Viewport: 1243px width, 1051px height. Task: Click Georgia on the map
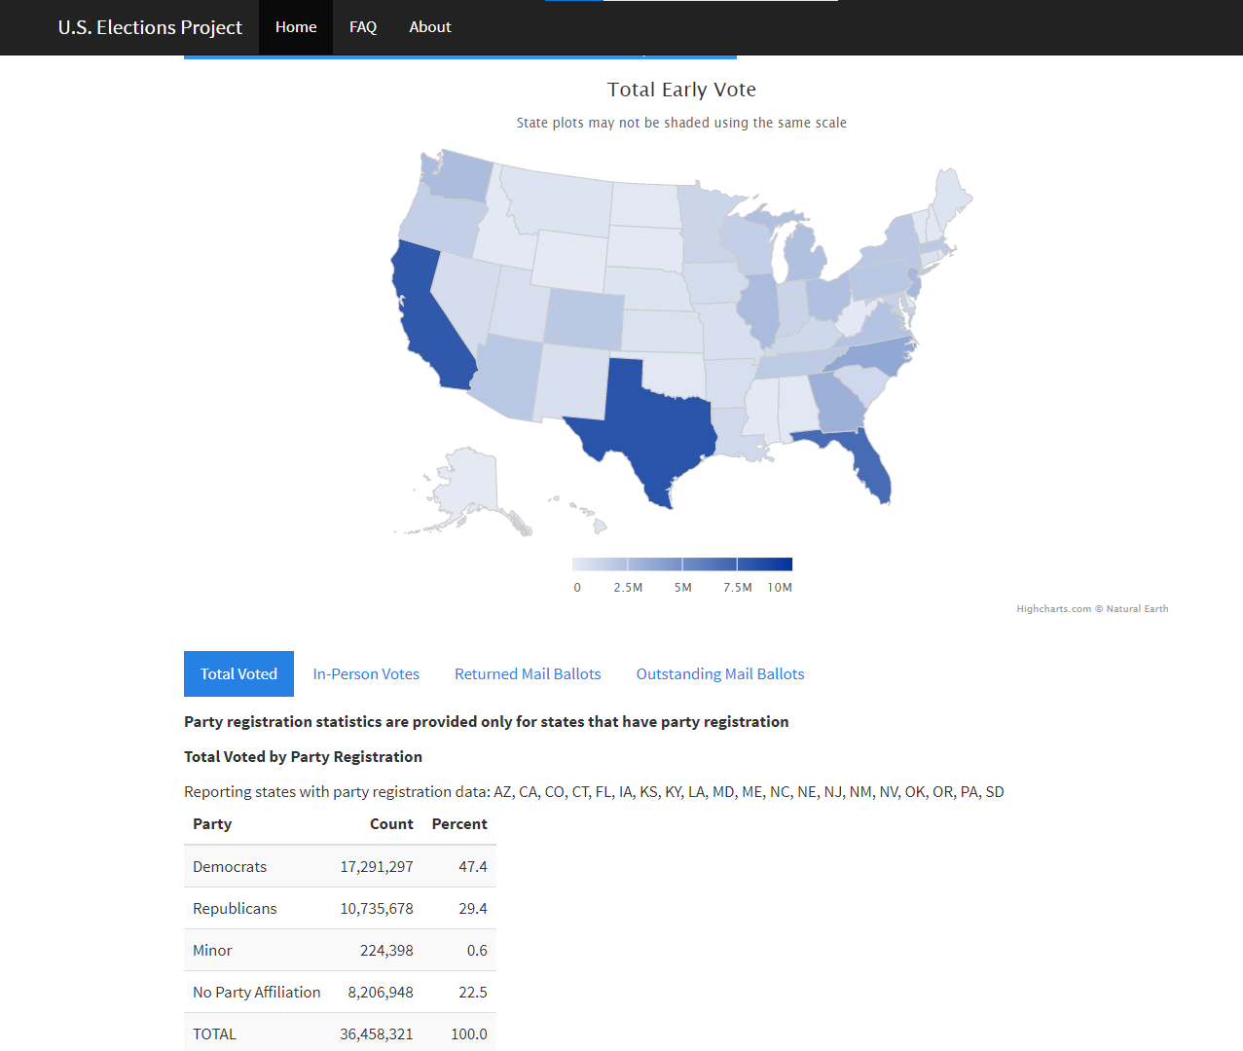[x=836, y=403]
